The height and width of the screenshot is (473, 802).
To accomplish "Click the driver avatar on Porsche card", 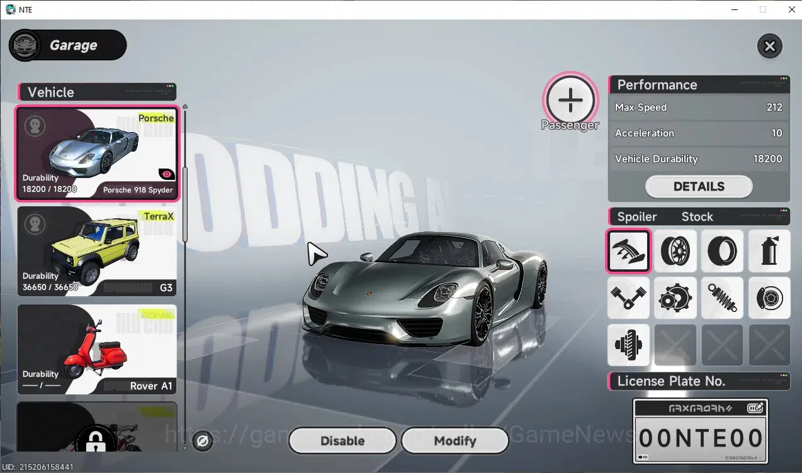I will point(35,126).
